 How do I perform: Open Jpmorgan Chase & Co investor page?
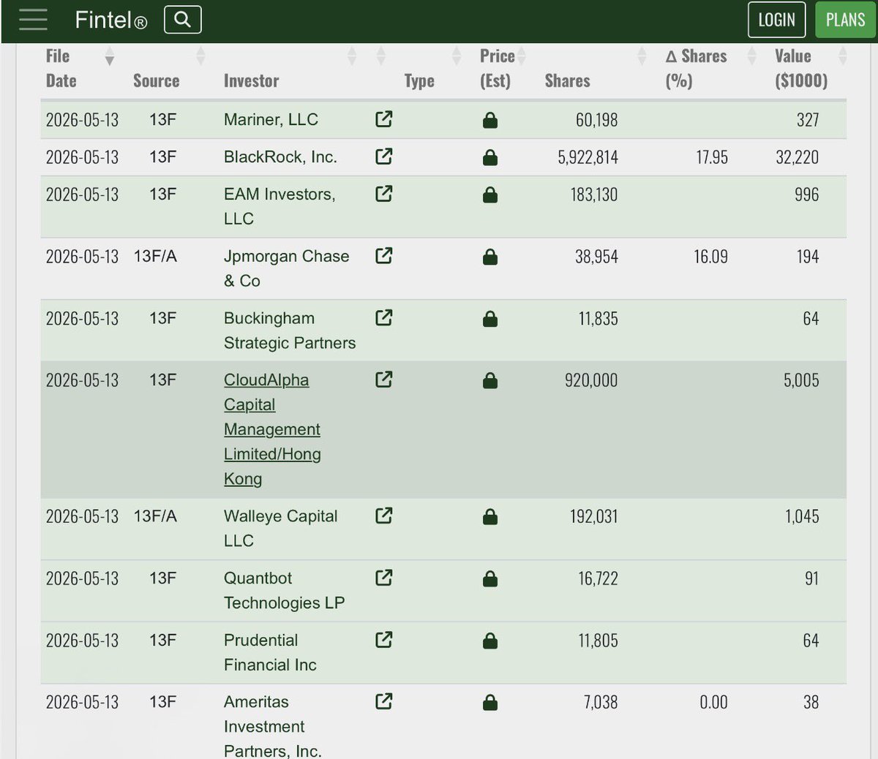(286, 268)
